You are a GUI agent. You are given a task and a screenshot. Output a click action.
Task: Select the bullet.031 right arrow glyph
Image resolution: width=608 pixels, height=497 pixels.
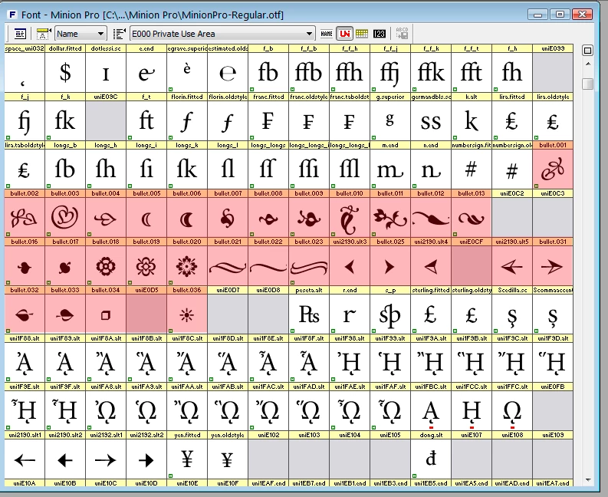pos(553,266)
